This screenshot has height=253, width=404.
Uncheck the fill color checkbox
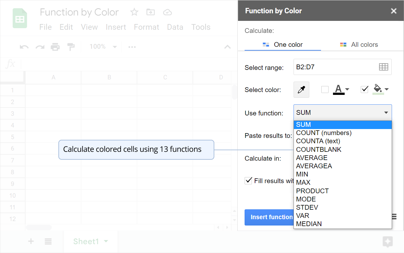point(365,89)
